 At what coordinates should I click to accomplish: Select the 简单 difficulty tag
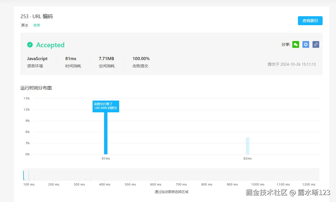point(37,25)
